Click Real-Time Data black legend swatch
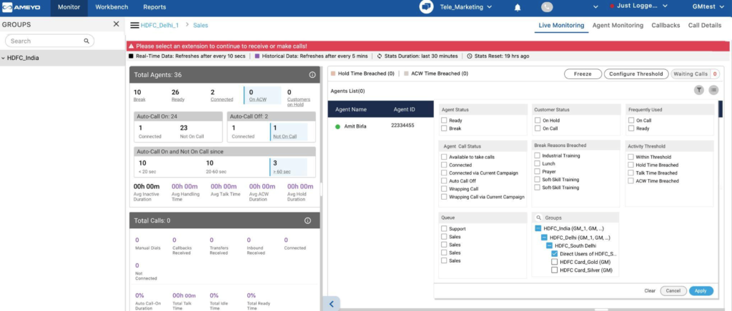Screen dimensions: 732x311 tap(132, 56)
